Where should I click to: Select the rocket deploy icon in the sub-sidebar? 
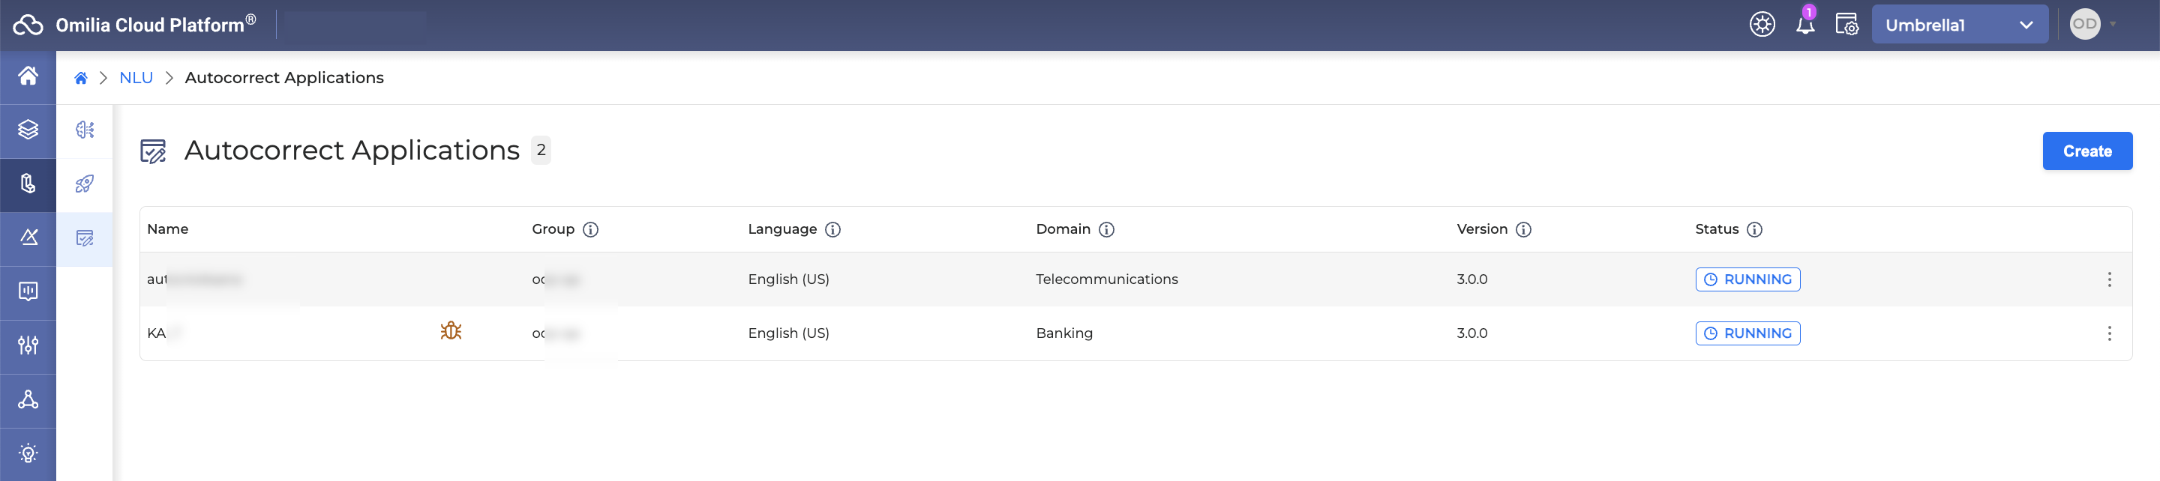point(85,184)
